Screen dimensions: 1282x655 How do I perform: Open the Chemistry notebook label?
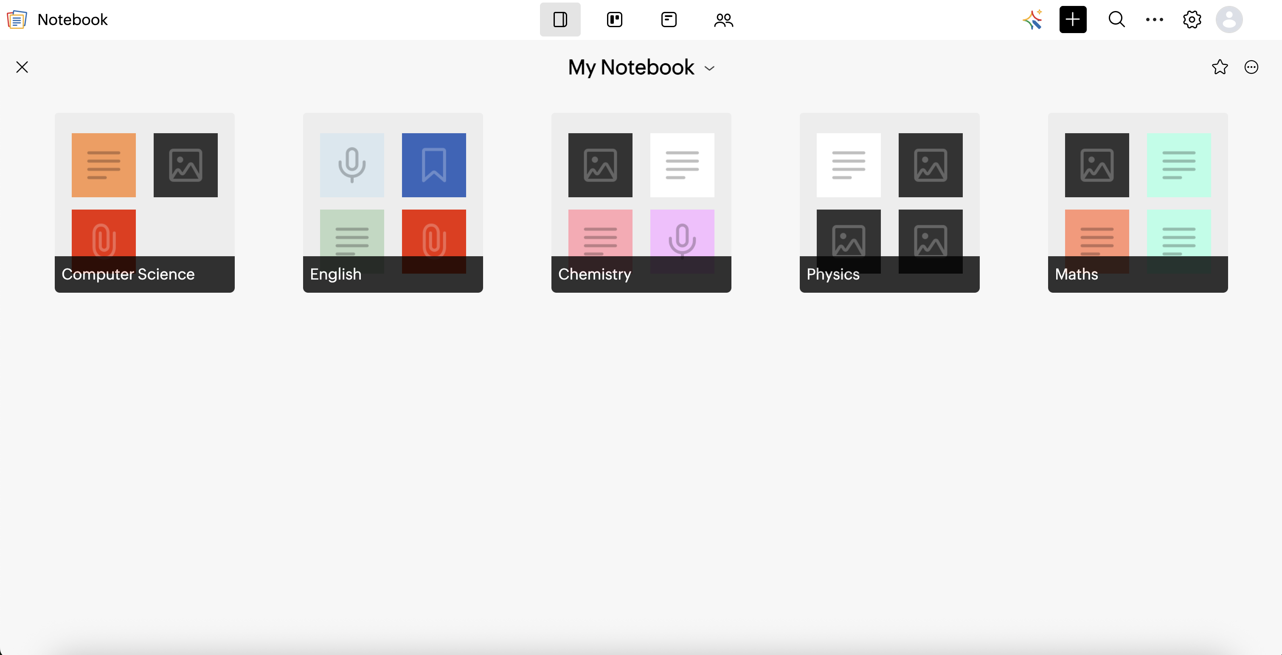594,274
